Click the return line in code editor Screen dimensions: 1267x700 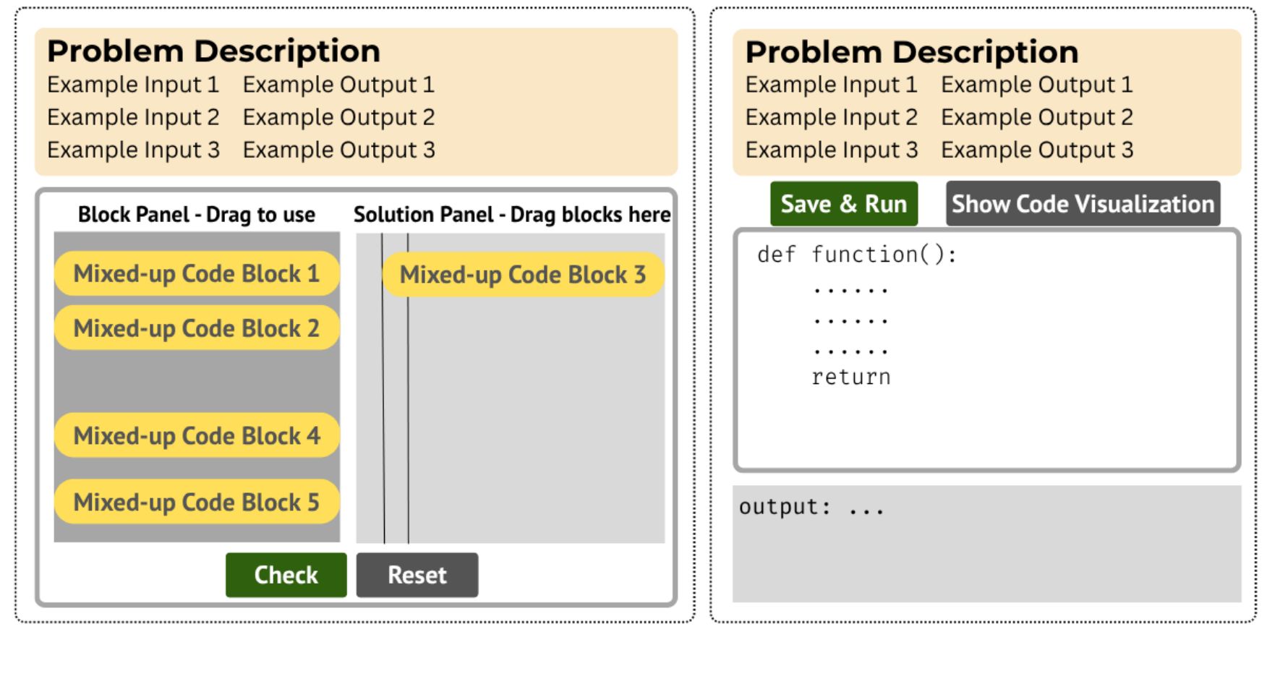pyautogui.click(x=851, y=377)
